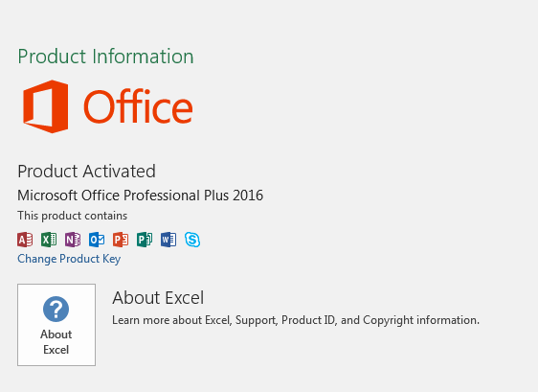This screenshot has height=392, width=538.
Task: Click the Skype for Business icon
Action: [x=192, y=240]
